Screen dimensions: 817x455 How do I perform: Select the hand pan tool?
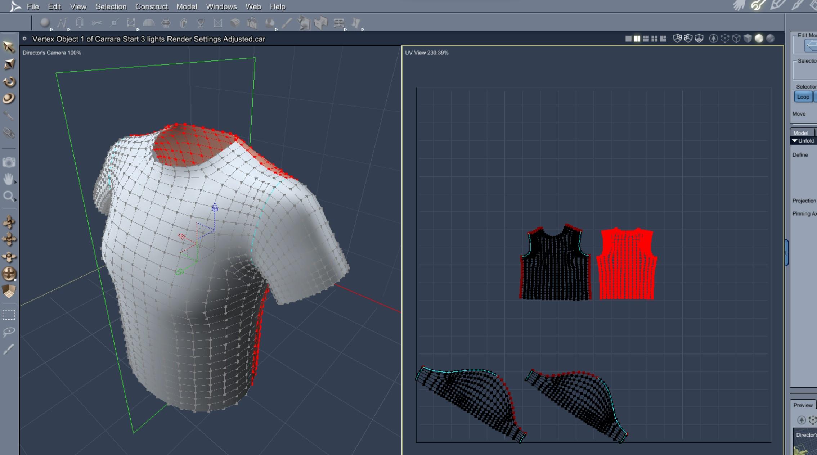point(8,179)
